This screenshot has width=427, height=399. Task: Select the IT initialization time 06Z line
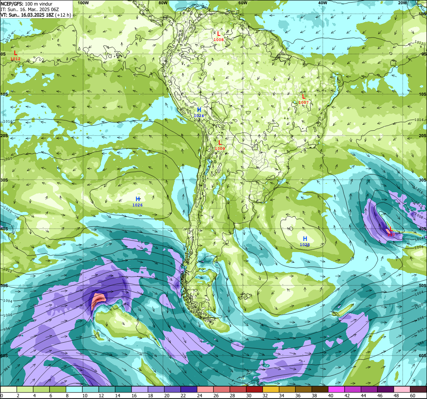30,9
